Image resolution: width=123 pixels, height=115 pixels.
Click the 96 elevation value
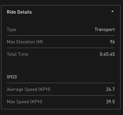tap(112, 42)
